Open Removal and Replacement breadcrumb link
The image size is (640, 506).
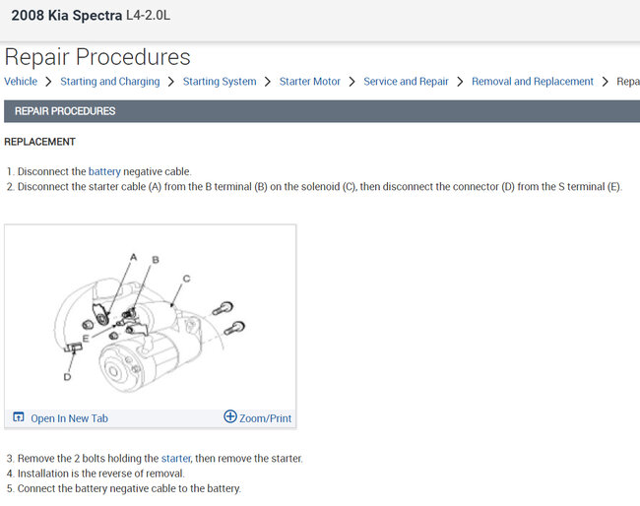pyautogui.click(x=533, y=82)
